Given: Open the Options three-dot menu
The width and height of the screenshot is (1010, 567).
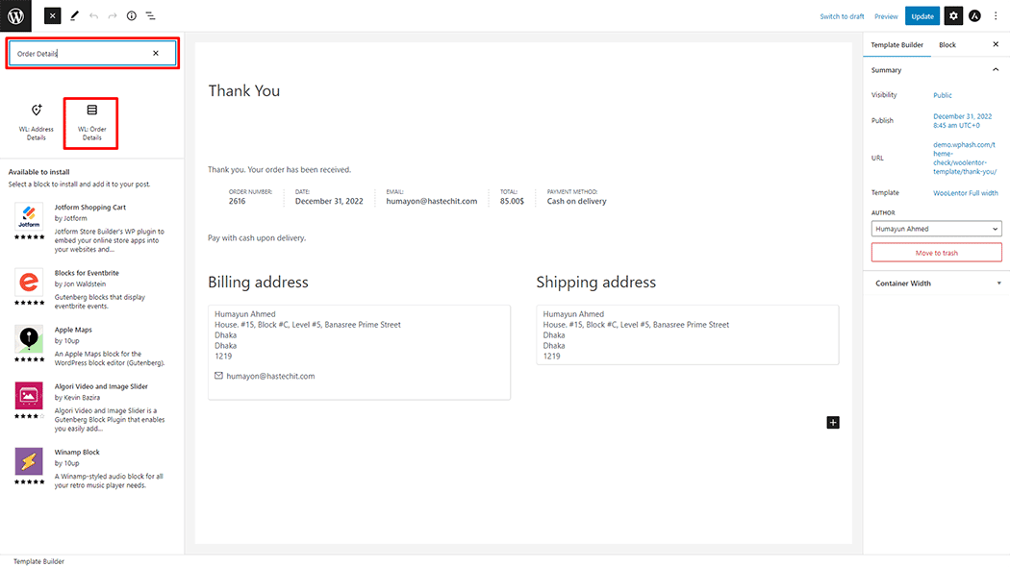Looking at the screenshot, I should [996, 16].
